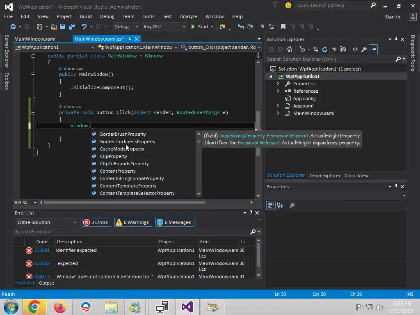The image size is (420, 315).
Task: Click View Code icon in Solution Explorer
Action: (x=355, y=49)
